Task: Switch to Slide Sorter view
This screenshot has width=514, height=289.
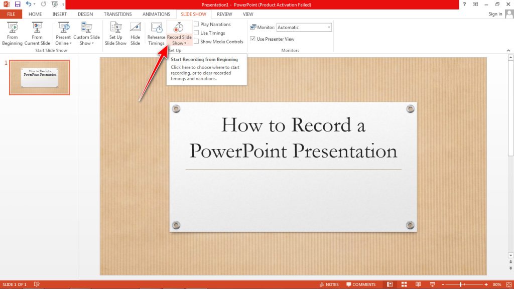Action: coord(404,284)
